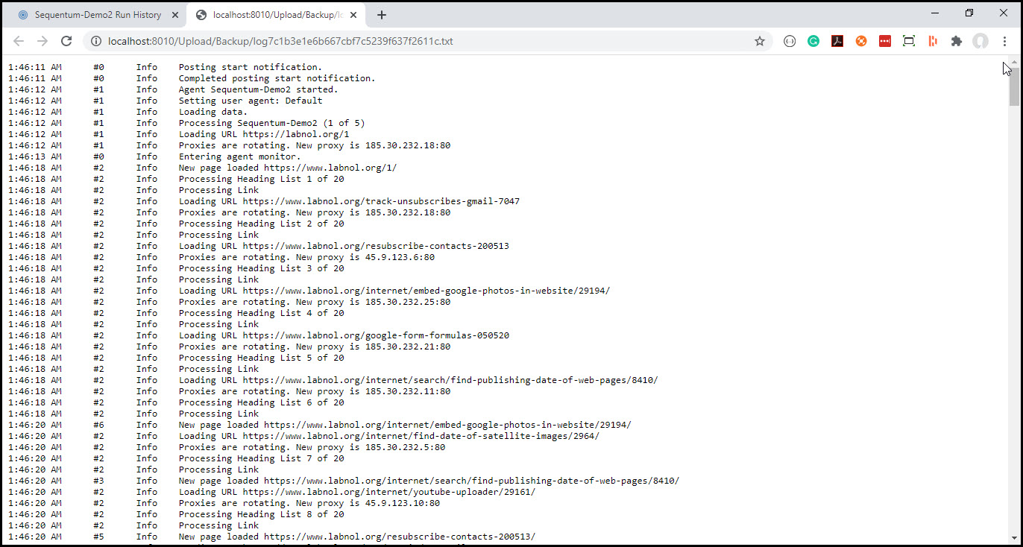This screenshot has height=547, width=1023.
Task: Open the extensions puzzle-piece menu
Action: [x=956, y=41]
